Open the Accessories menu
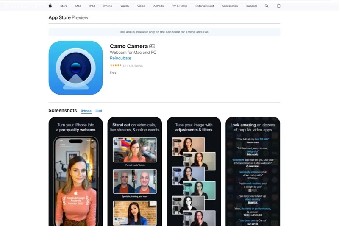This screenshot has height=226, width=339. [x=230, y=6]
